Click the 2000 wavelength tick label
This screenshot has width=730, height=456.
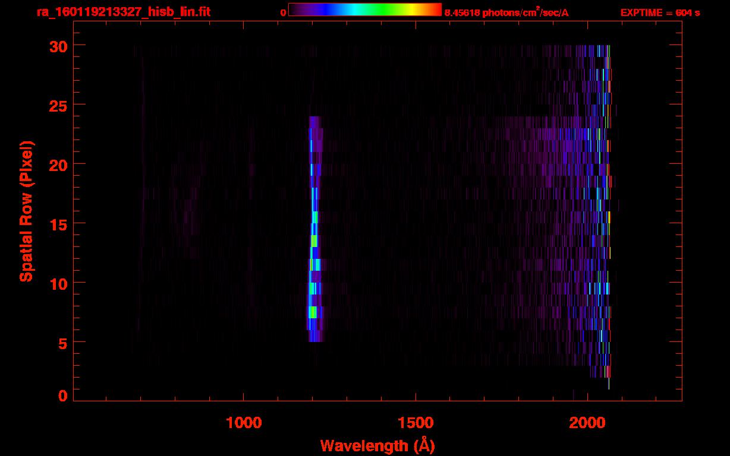(587, 423)
